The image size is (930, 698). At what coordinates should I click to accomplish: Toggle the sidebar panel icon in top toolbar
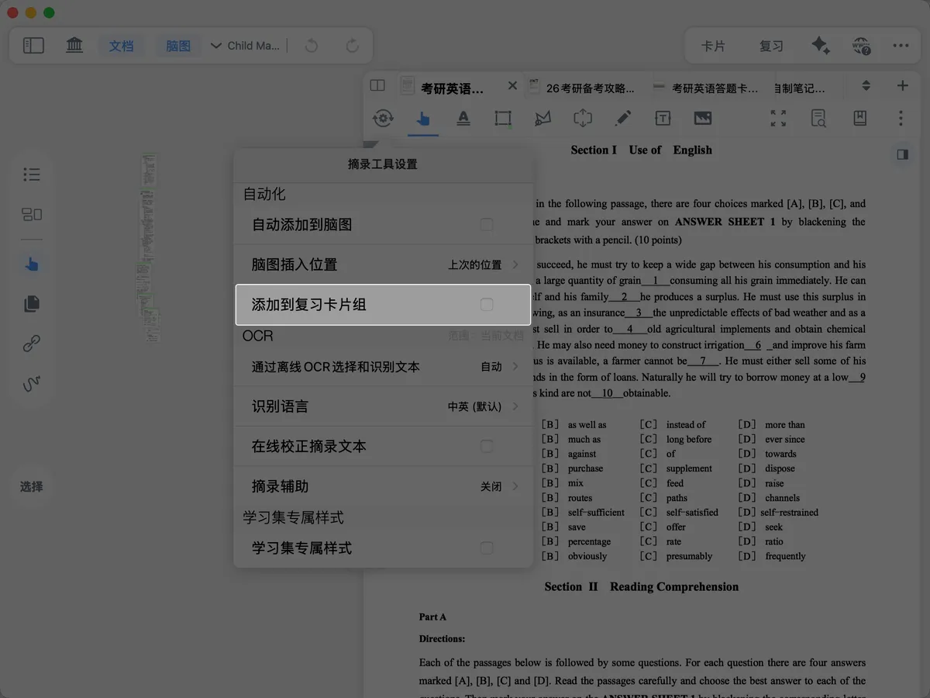pyautogui.click(x=33, y=46)
